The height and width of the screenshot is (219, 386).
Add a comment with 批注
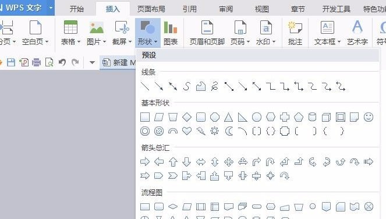(x=295, y=33)
